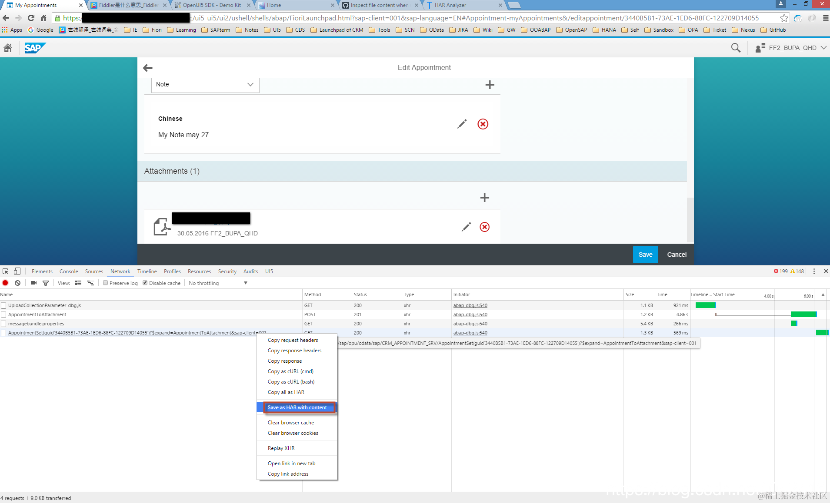Viewport: 830px width, 503px height.
Task: Toggle DevTools device mode icon
Action: [x=17, y=271]
